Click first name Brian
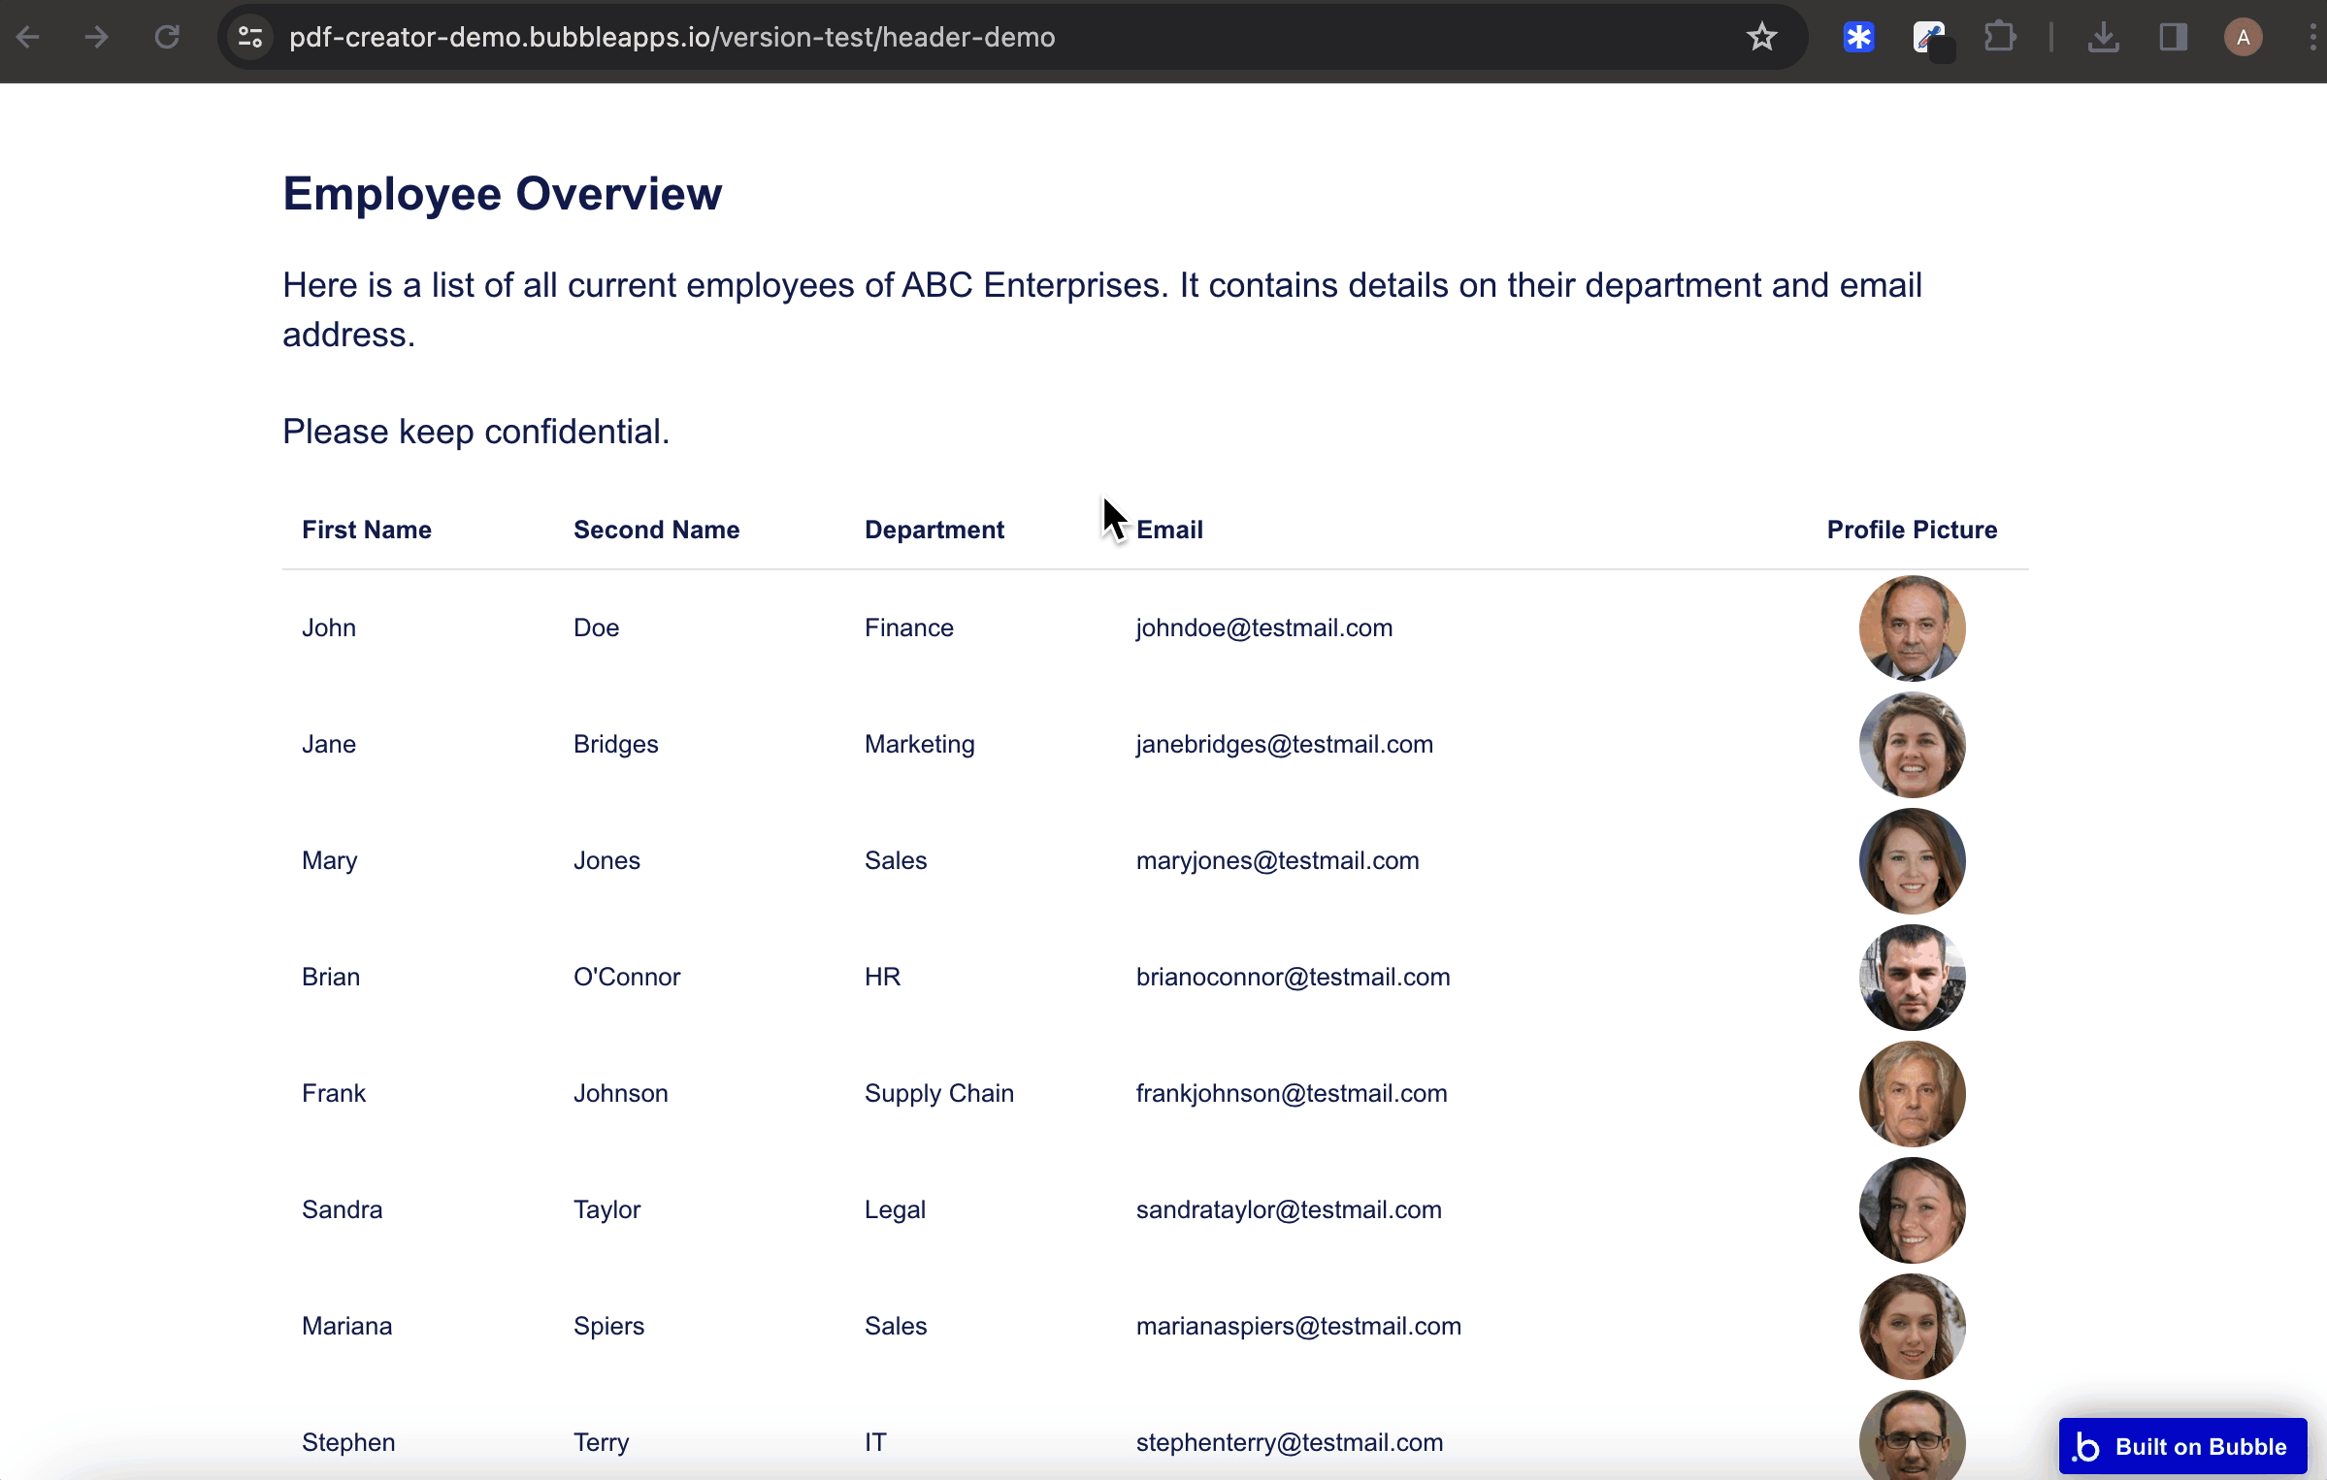 point(331,978)
